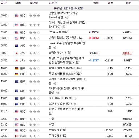Click preliminary P icon beside GDP (YoY)
Viewport: 139px width, 139px height.
click(75, 104)
